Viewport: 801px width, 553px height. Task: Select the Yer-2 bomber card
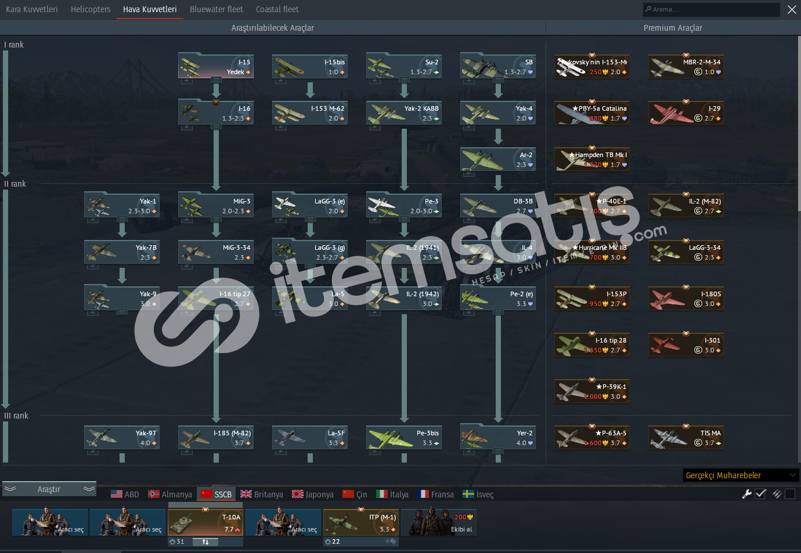pyautogui.click(x=498, y=438)
